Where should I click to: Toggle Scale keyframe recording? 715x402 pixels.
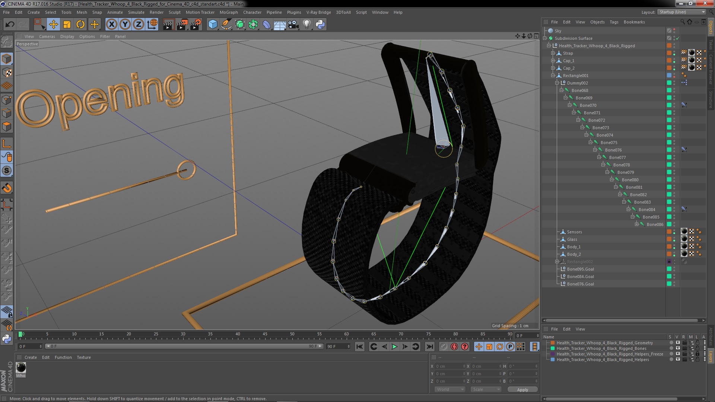[489, 347]
